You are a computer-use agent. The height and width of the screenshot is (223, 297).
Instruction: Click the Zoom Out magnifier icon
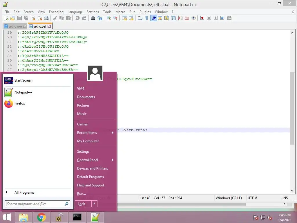click(115, 18)
